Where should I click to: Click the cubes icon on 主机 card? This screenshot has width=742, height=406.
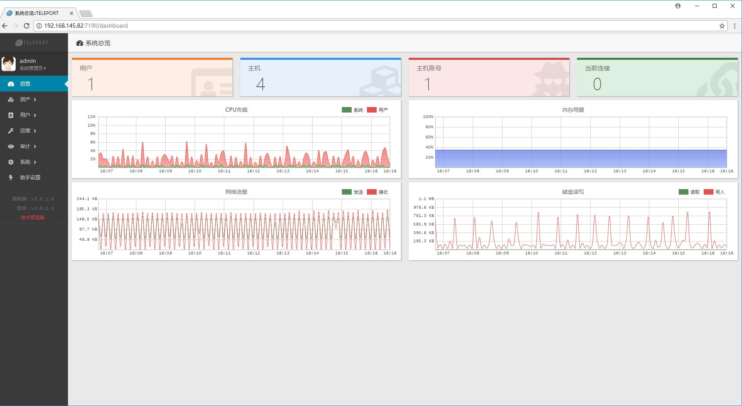[x=380, y=81]
